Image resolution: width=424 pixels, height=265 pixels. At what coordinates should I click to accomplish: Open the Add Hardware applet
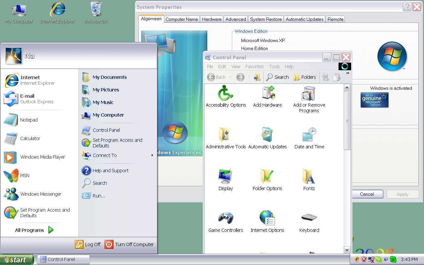pos(267,96)
